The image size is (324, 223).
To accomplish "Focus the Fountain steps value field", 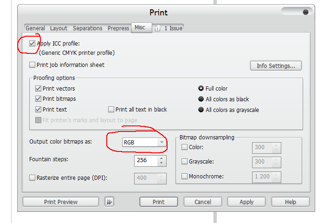I will point(146,161).
